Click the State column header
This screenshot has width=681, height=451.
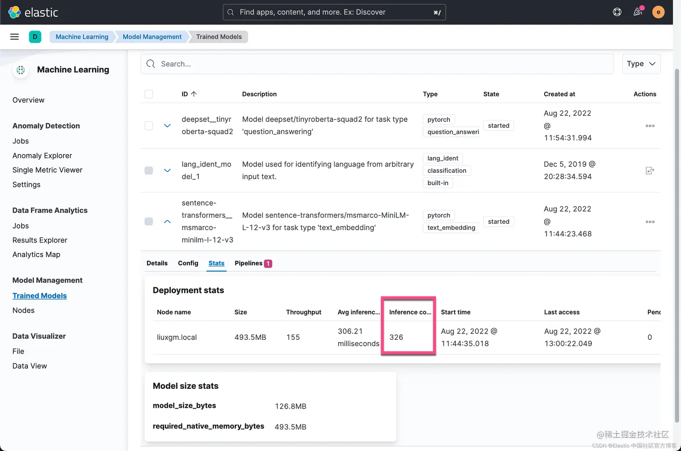pos(491,94)
